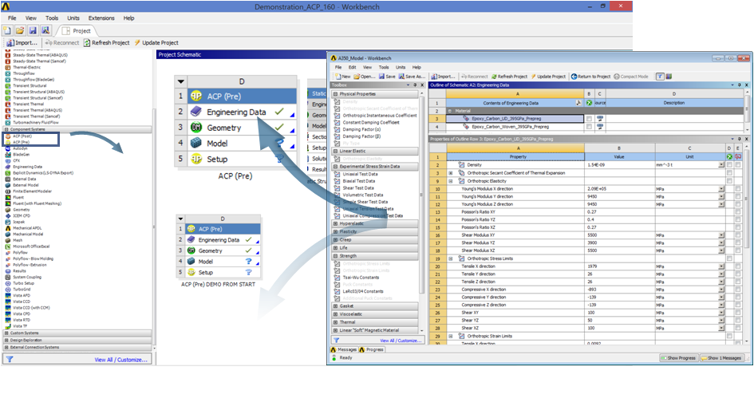Toggle Orthotropic Secant Coefficient row checkbox
This screenshot has height=410, width=754.
point(729,172)
